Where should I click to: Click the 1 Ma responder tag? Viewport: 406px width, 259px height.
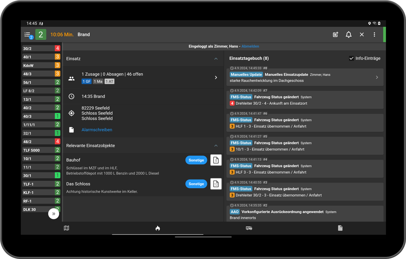click(x=98, y=81)
